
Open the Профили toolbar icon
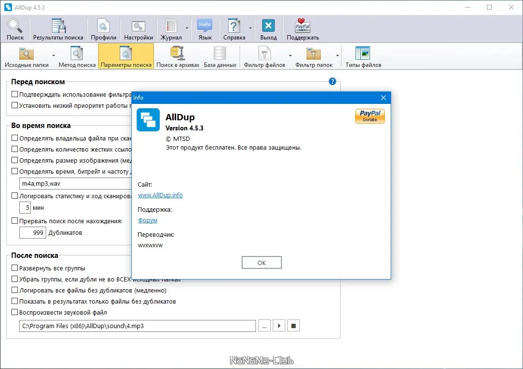coord(103,26)
